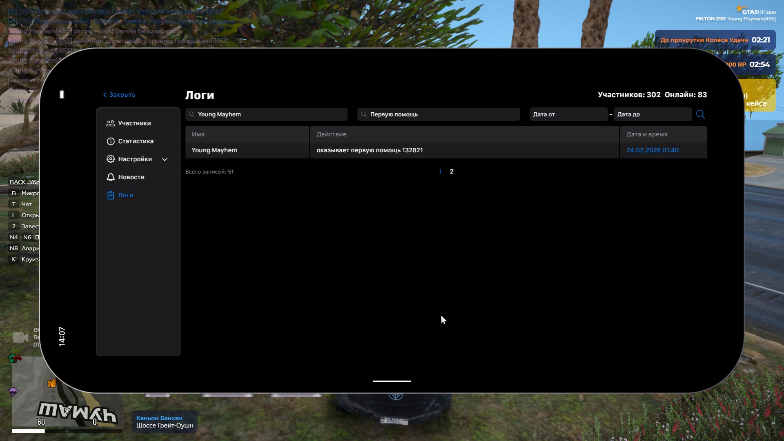Click the house marker on minimap
Viewport: 784px width, 441px height.
[x=51, y=383]
